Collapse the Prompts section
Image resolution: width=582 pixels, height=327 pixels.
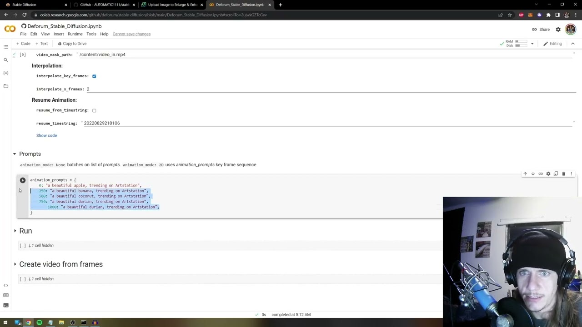click(x=15, y=154)
